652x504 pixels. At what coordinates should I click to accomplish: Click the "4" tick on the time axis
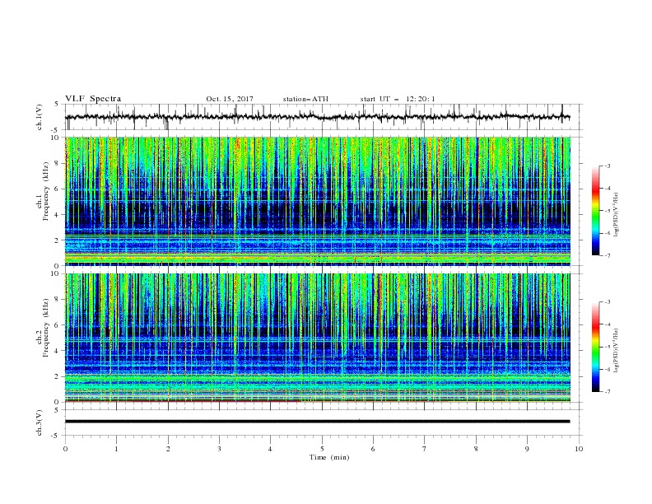(270, 449)
